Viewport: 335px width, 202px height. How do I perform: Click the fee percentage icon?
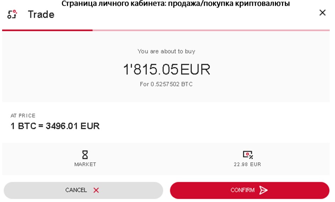pos(248,155)
